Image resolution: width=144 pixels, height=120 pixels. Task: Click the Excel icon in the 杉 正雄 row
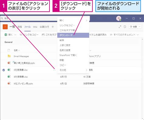coord(9,76)
